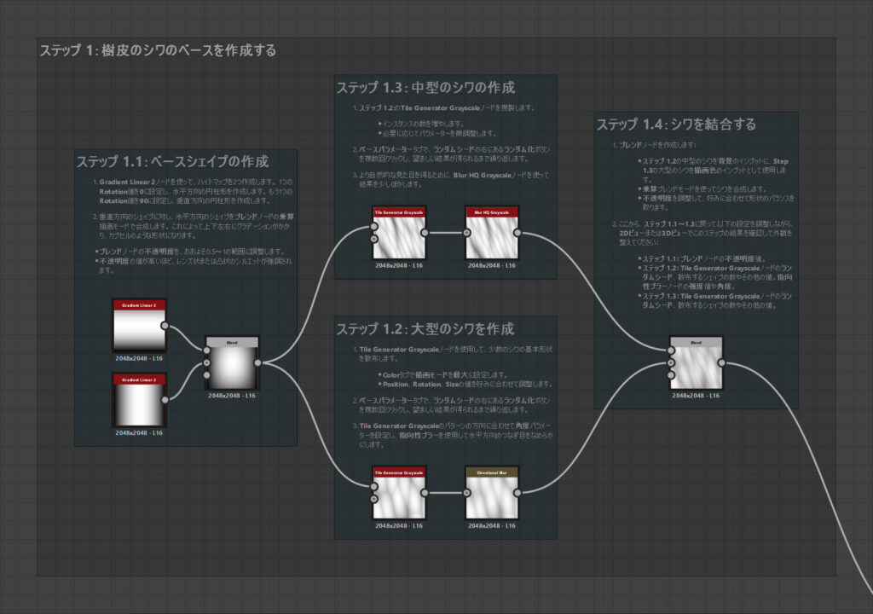Image resolution: width=873 pixels, height=614 pixels.
Task: Click the ステップ 1.3 frame title
Action: pyautogui.click(x=425, y=87)
